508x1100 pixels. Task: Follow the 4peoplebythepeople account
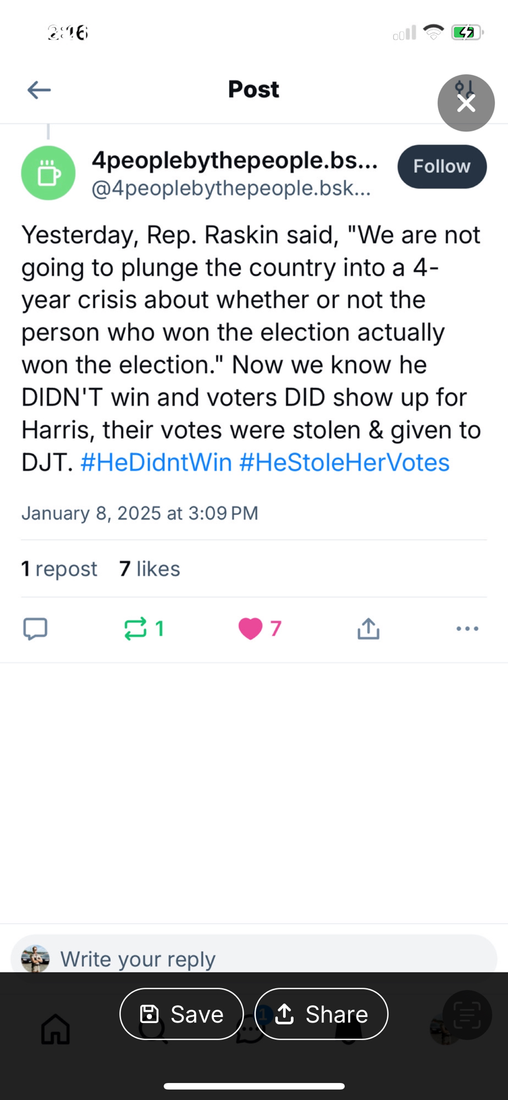(x=441, y=167)
